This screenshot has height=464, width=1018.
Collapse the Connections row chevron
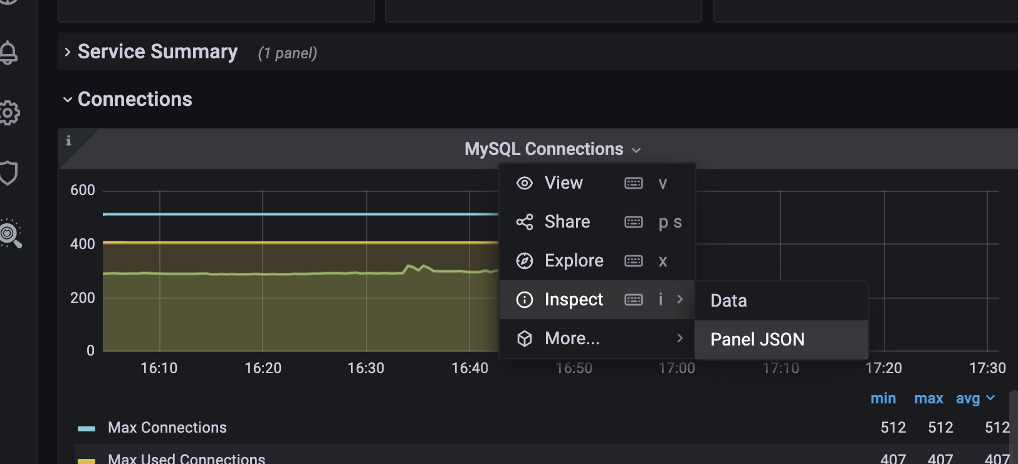tap(67, 100)
